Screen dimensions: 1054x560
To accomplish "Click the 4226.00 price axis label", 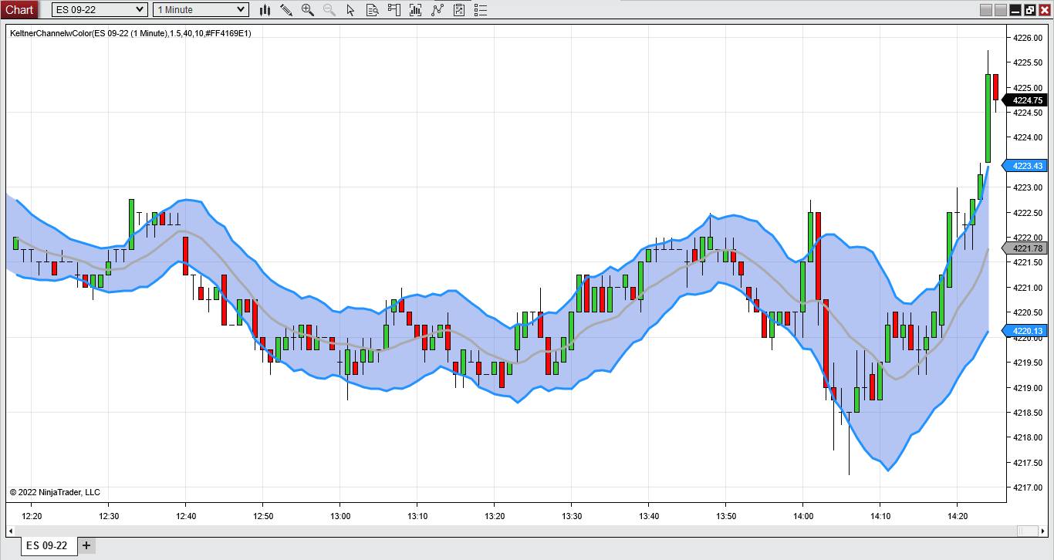I will [x=1027, y=37].
